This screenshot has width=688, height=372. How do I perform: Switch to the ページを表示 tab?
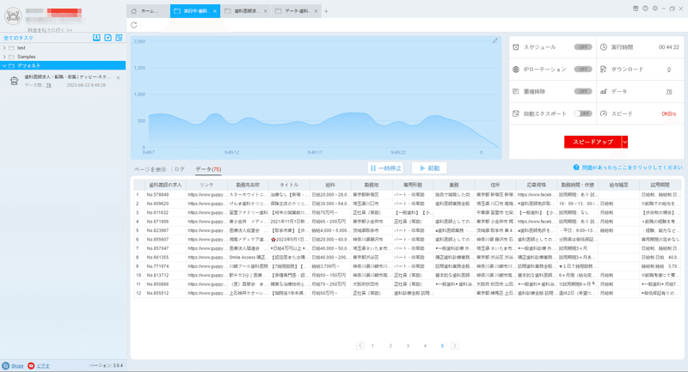click(150, 169)
